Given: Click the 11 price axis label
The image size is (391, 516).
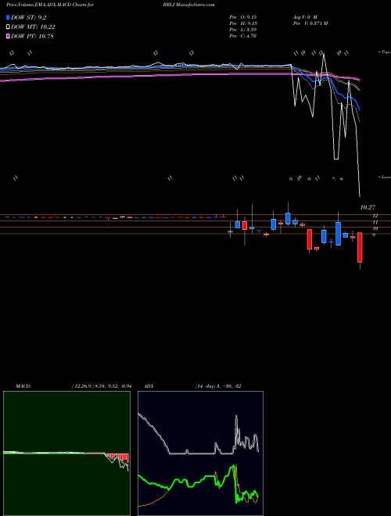Looking at the screenshot, I should coord(375,223).
